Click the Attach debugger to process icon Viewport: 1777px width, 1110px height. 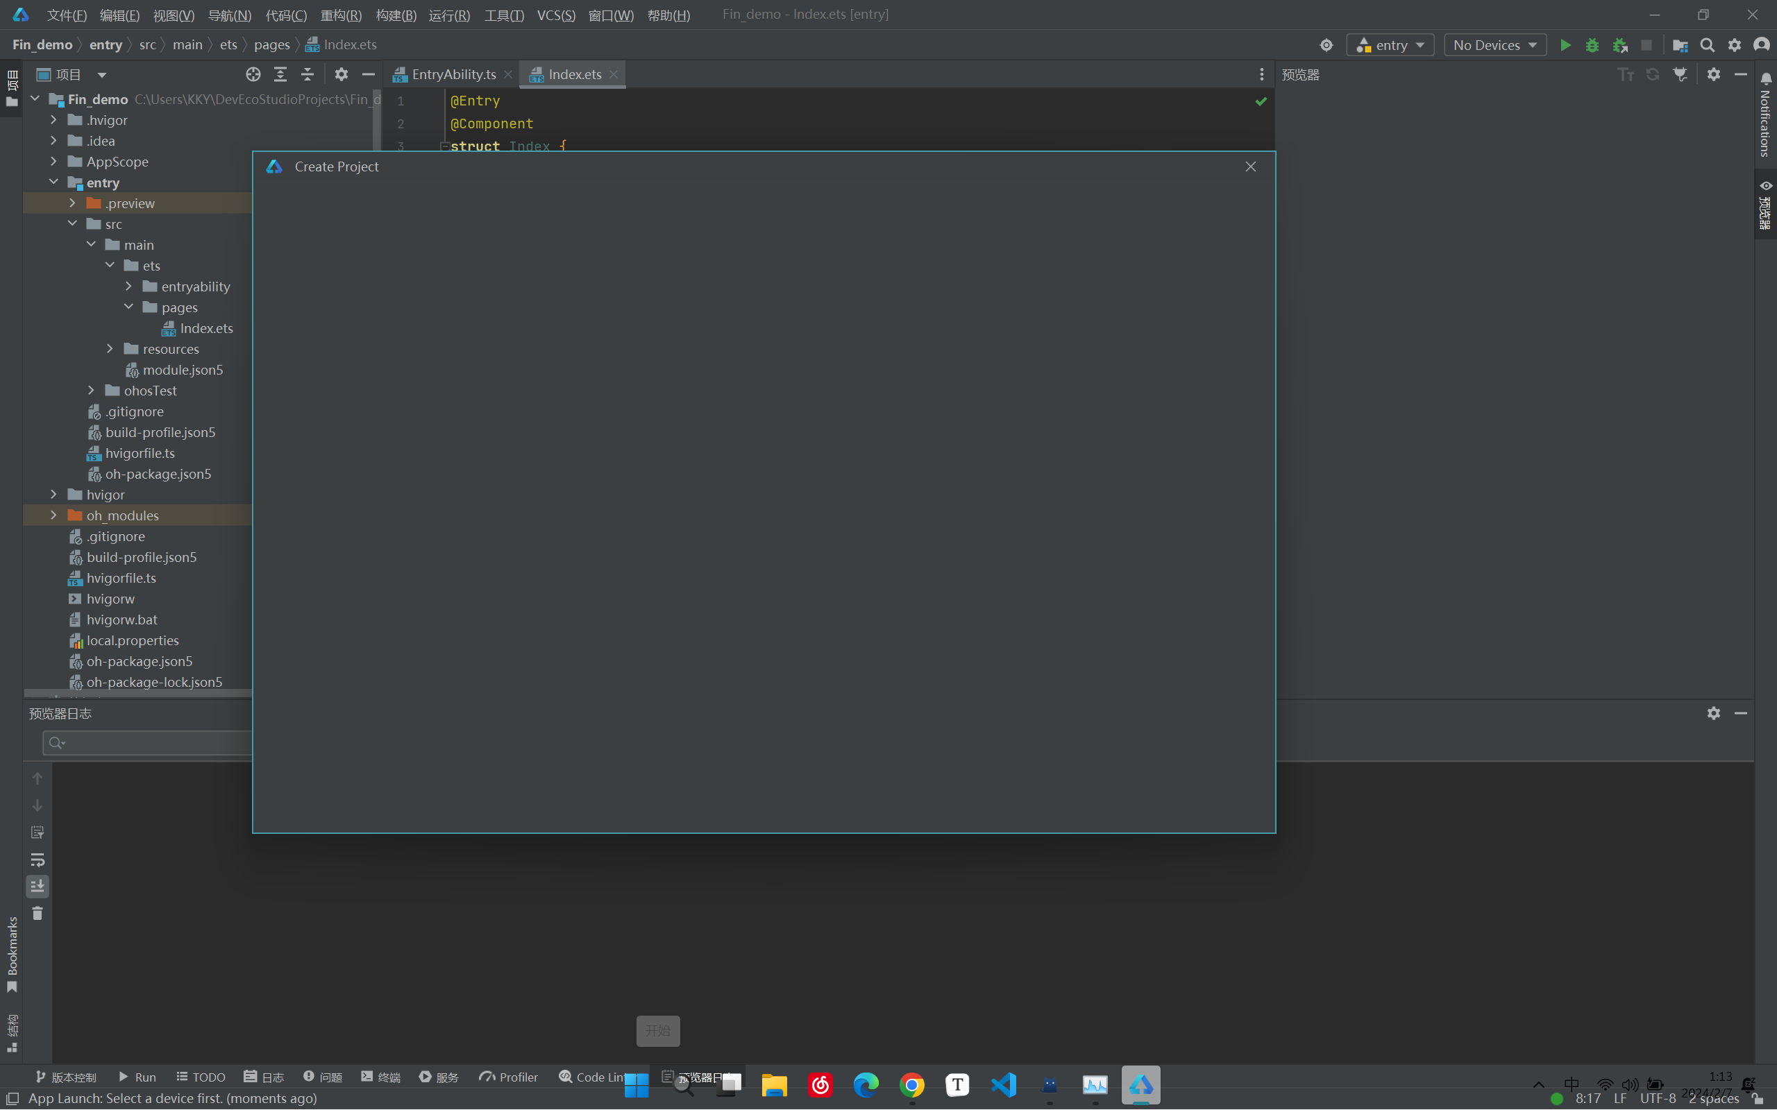(x=1620, y=45)
